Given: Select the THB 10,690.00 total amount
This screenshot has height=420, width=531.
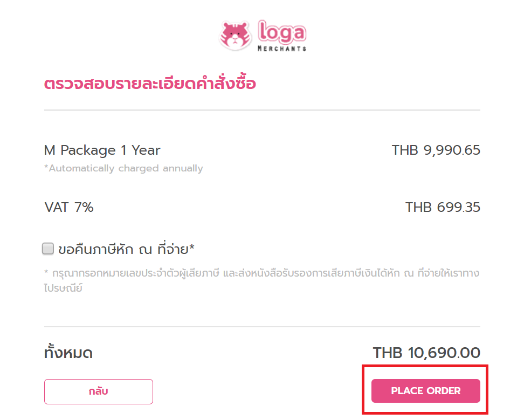Looking at the screenshot, I should pyautogui.click(x=427, y=353).
